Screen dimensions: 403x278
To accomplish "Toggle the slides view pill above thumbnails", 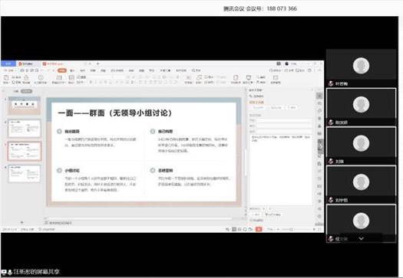I will [x=26, y=91].
